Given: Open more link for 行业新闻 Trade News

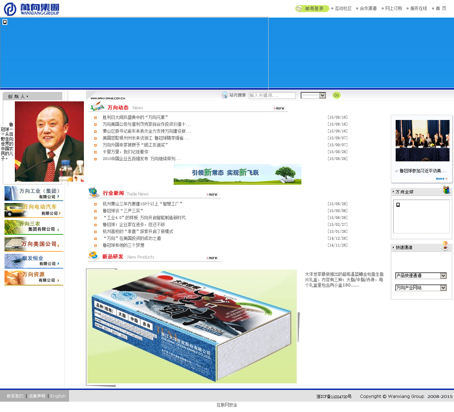Looking at the screenshot, I should click(212, 194).
